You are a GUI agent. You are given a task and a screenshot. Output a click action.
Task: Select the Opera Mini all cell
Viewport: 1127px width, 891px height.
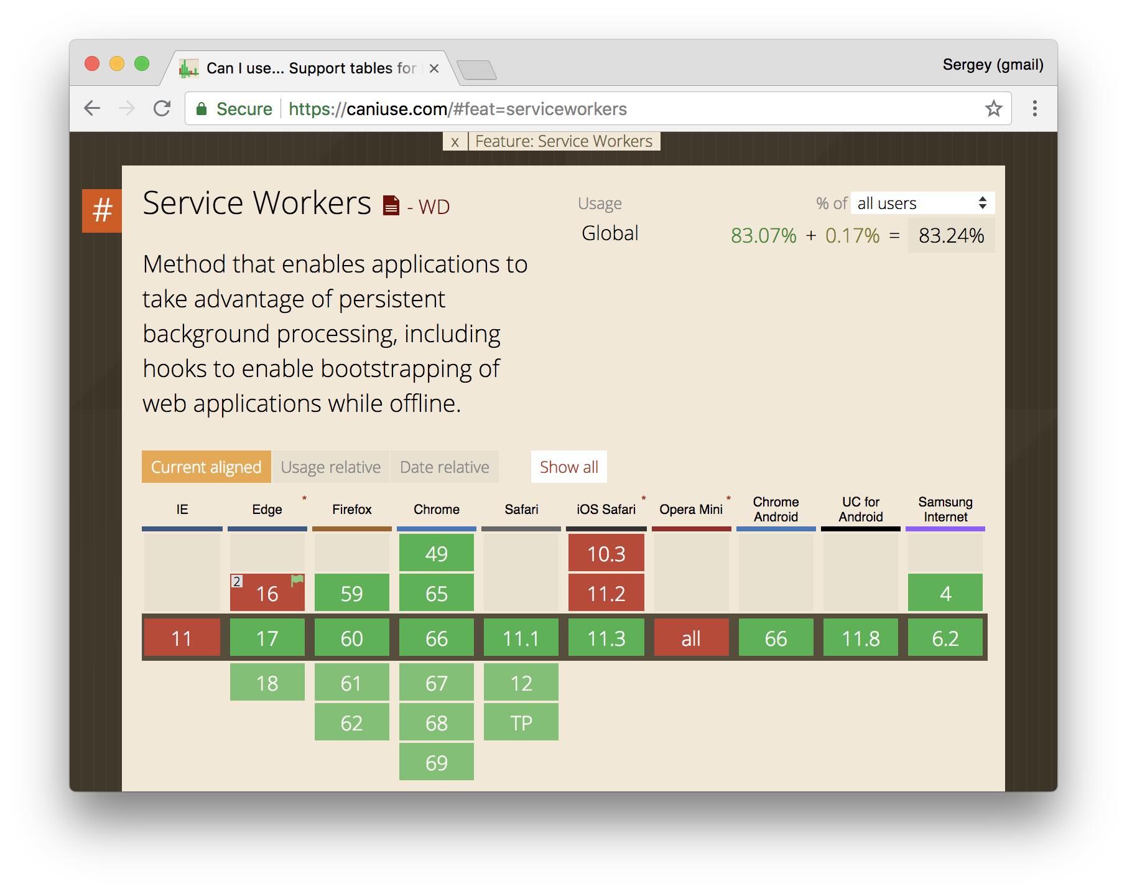click(692, 638)
